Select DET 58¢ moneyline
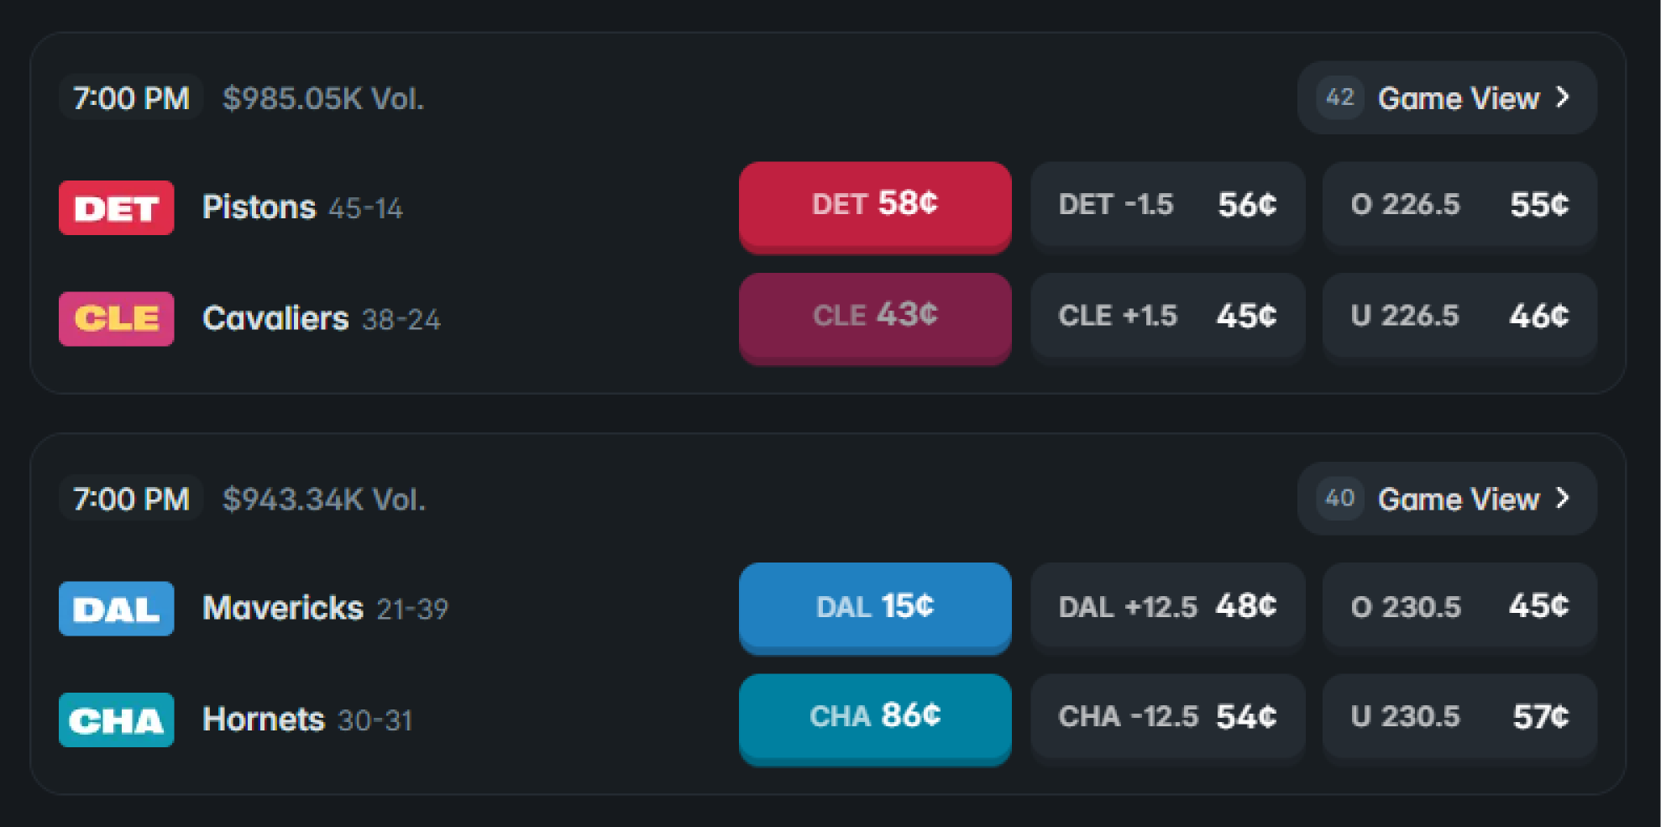The image size is (1661, 827). pos(874,206)
